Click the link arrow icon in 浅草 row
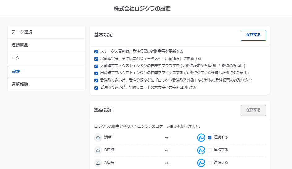 (x=167, y=137)
